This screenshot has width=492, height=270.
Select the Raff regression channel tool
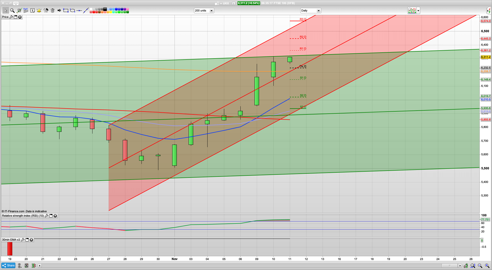(26, 10)
